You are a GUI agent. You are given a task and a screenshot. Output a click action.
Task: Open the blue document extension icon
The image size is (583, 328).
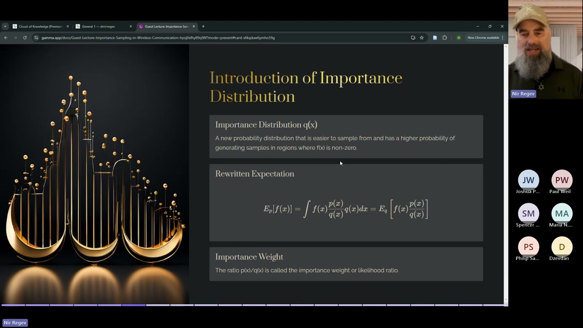[x=435, y=38]
